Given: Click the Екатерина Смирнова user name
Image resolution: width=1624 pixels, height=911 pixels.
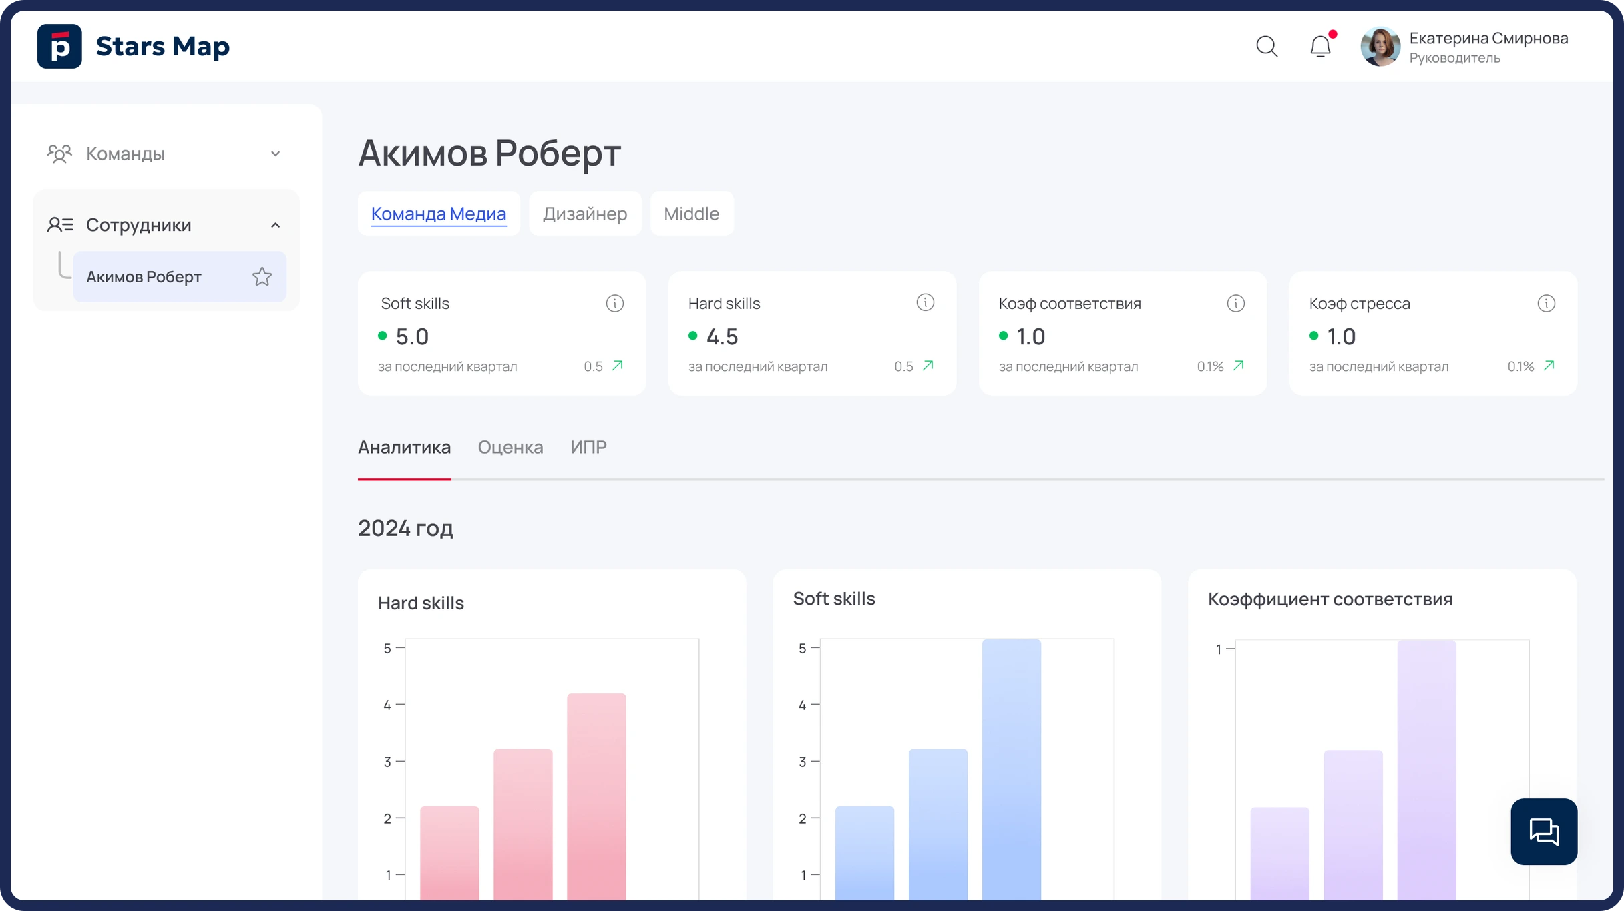Looking at the screenshot, I should pyautogui.click(x=1488, y=38).
